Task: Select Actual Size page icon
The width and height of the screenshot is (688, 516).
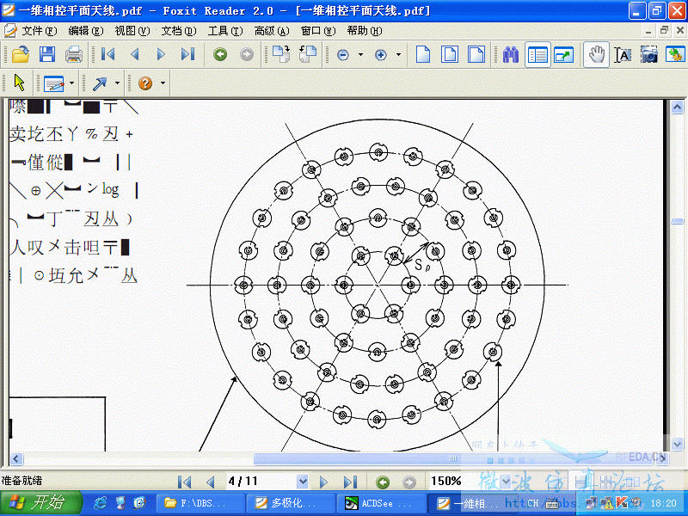Action: 422,55
